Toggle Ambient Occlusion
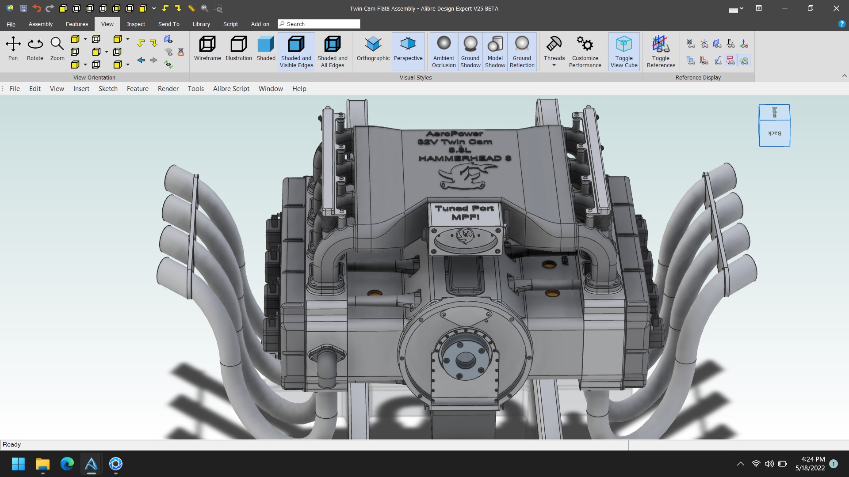Viewport: 849px width, 477px height. pos(444,52)
